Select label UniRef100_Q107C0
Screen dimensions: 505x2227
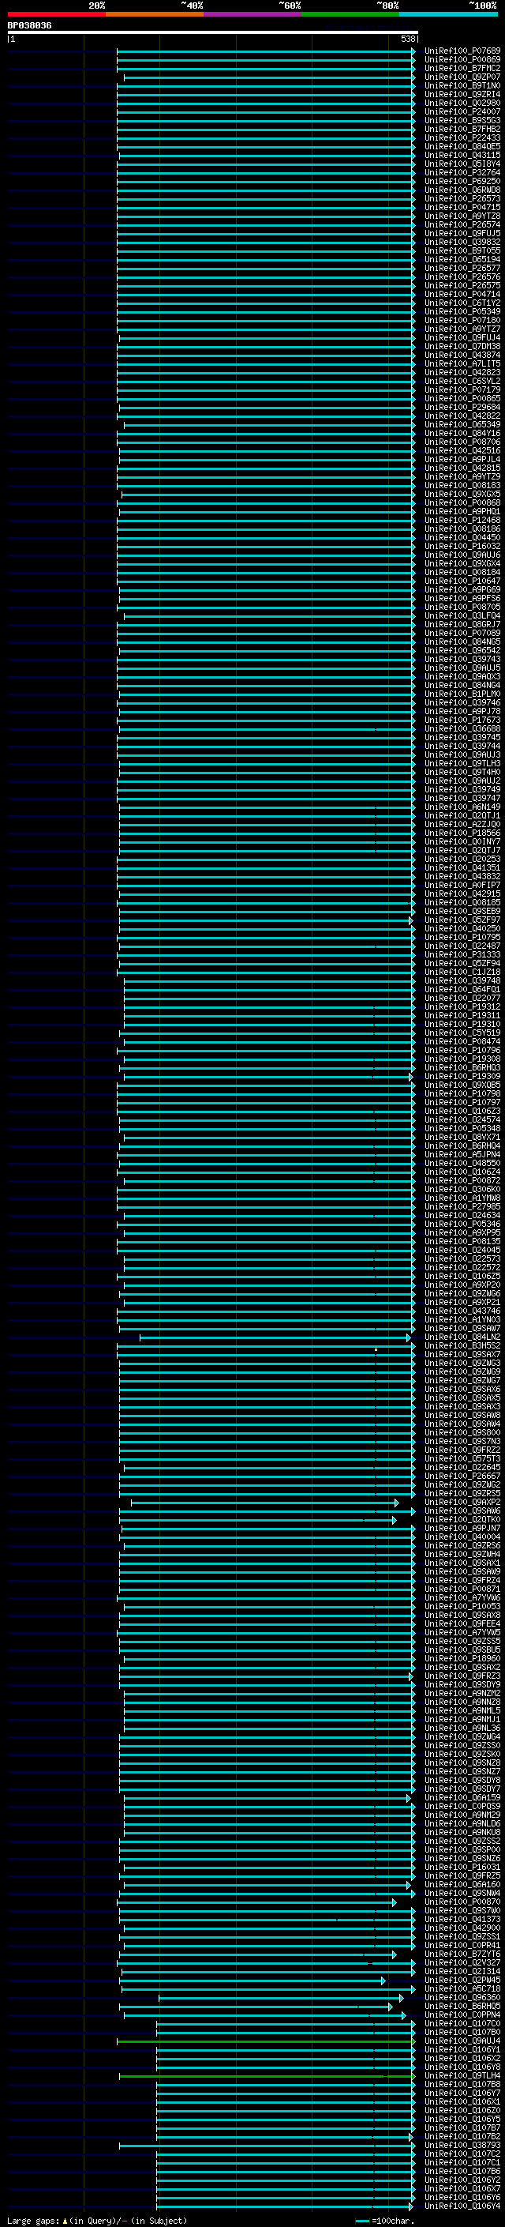(x=462, y=2024)
